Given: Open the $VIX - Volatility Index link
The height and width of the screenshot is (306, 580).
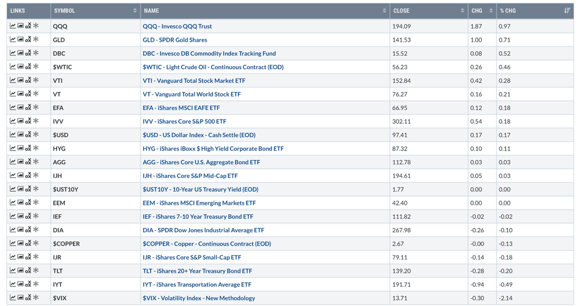Looking at the screenshot, I should pos(199,298).
